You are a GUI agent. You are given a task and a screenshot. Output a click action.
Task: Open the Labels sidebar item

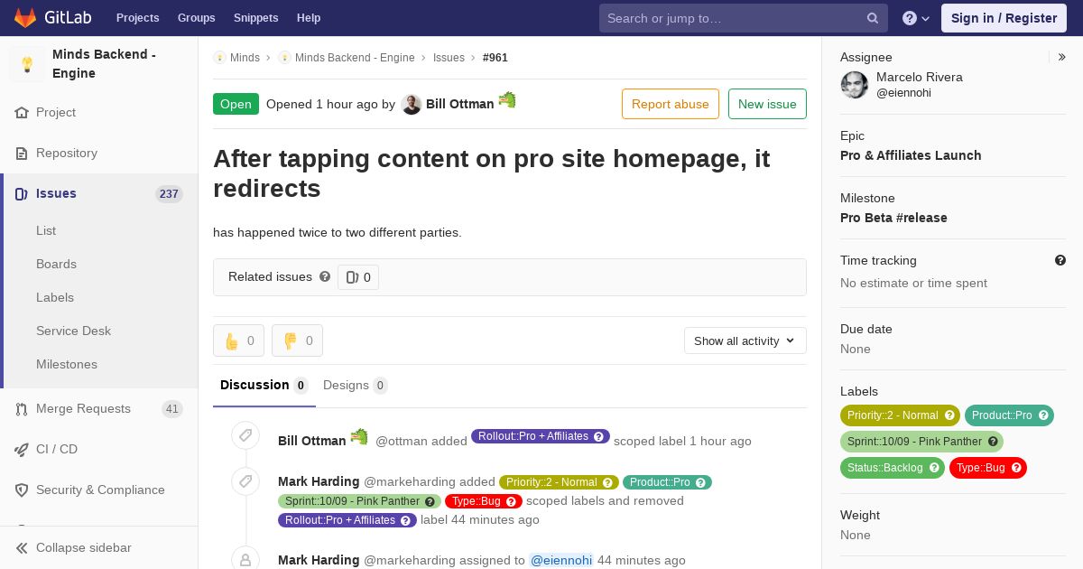click(x=55, y=298)
